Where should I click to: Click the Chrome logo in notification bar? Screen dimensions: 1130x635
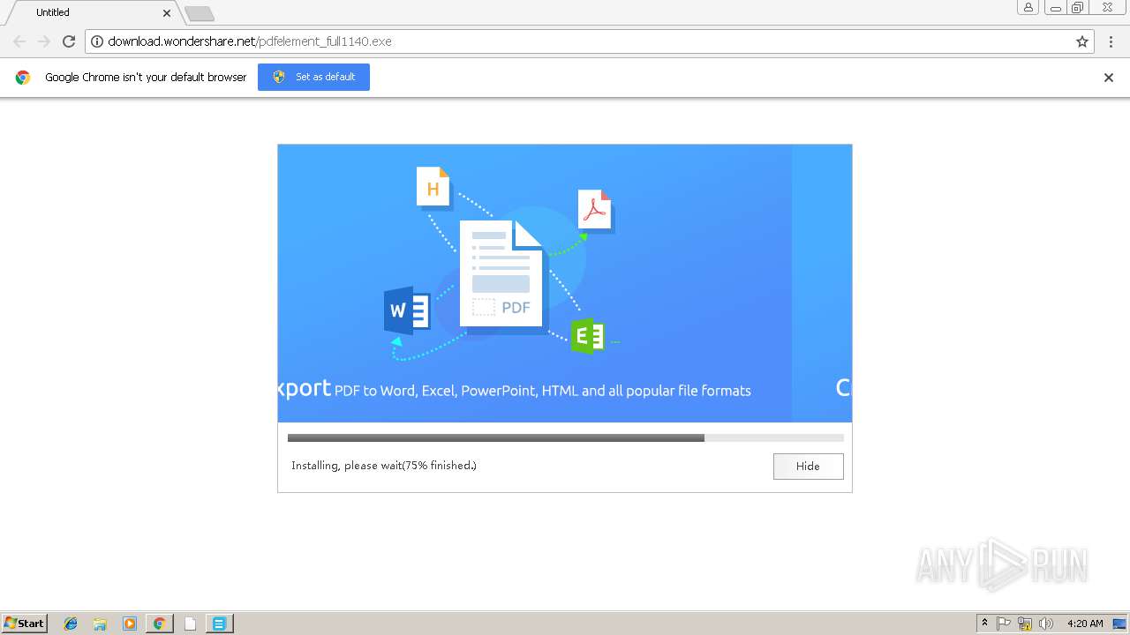23,78
